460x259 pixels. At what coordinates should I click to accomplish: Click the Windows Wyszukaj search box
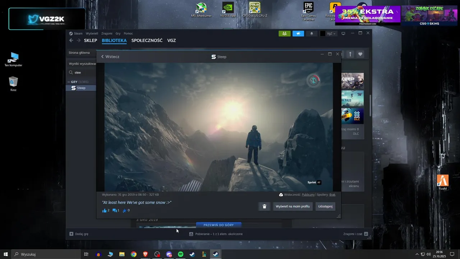[46, 254]
